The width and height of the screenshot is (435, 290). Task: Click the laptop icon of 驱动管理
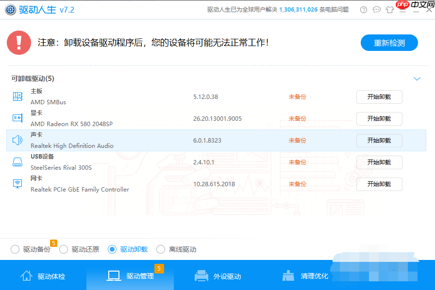tap(114, 276)
